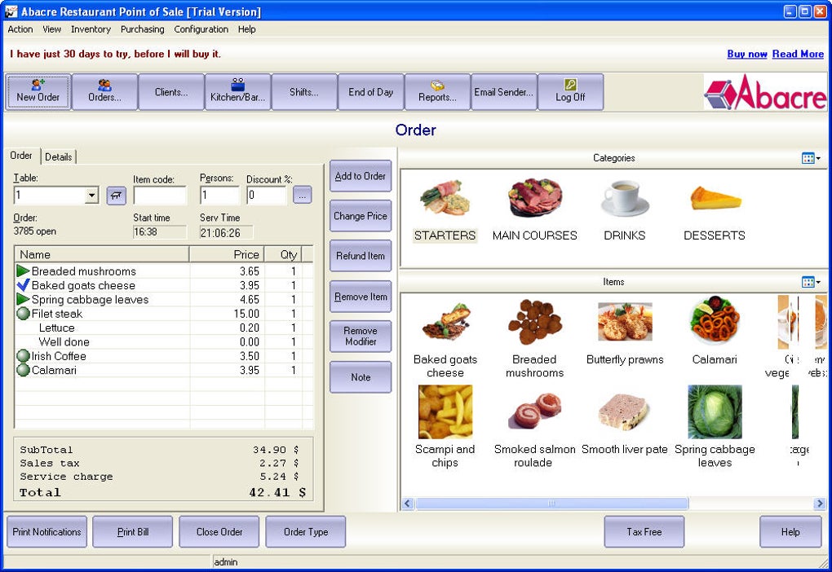Click green circle icon on Filet steak row
The image size is (832, 572).
tap(23, 314)
